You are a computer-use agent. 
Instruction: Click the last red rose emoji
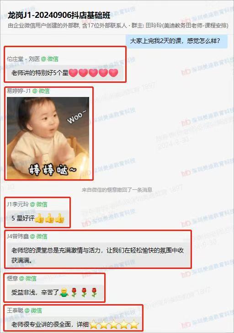[x=94, y=292]
